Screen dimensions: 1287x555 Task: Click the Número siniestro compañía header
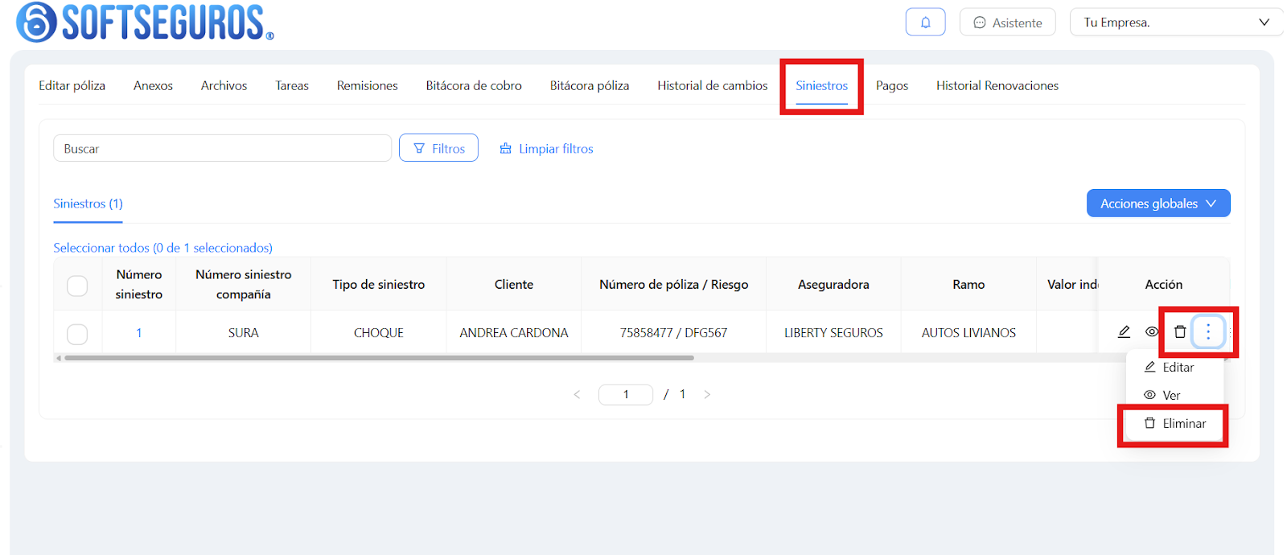(243, 284)
